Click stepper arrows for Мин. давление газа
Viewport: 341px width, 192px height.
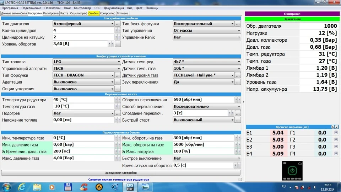118,145
